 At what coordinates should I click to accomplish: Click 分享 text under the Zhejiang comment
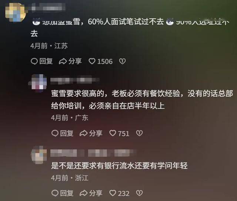click(x=96, y=193)
